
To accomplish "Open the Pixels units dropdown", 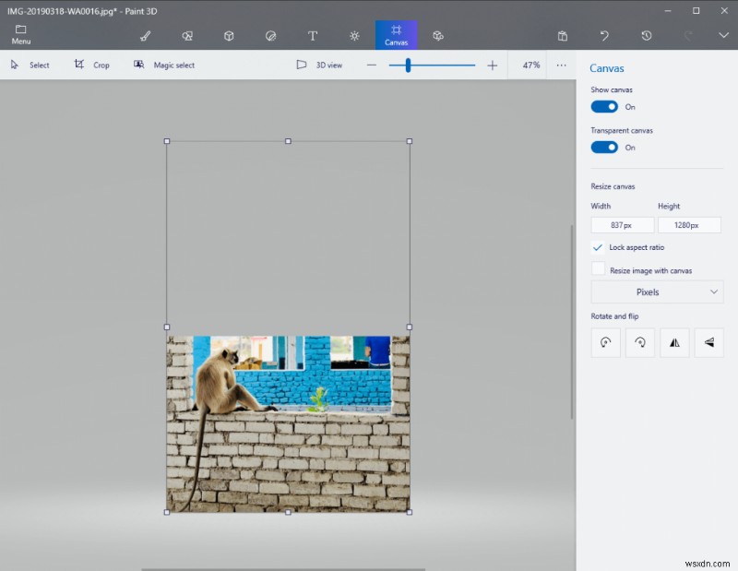I will (656, 291).
